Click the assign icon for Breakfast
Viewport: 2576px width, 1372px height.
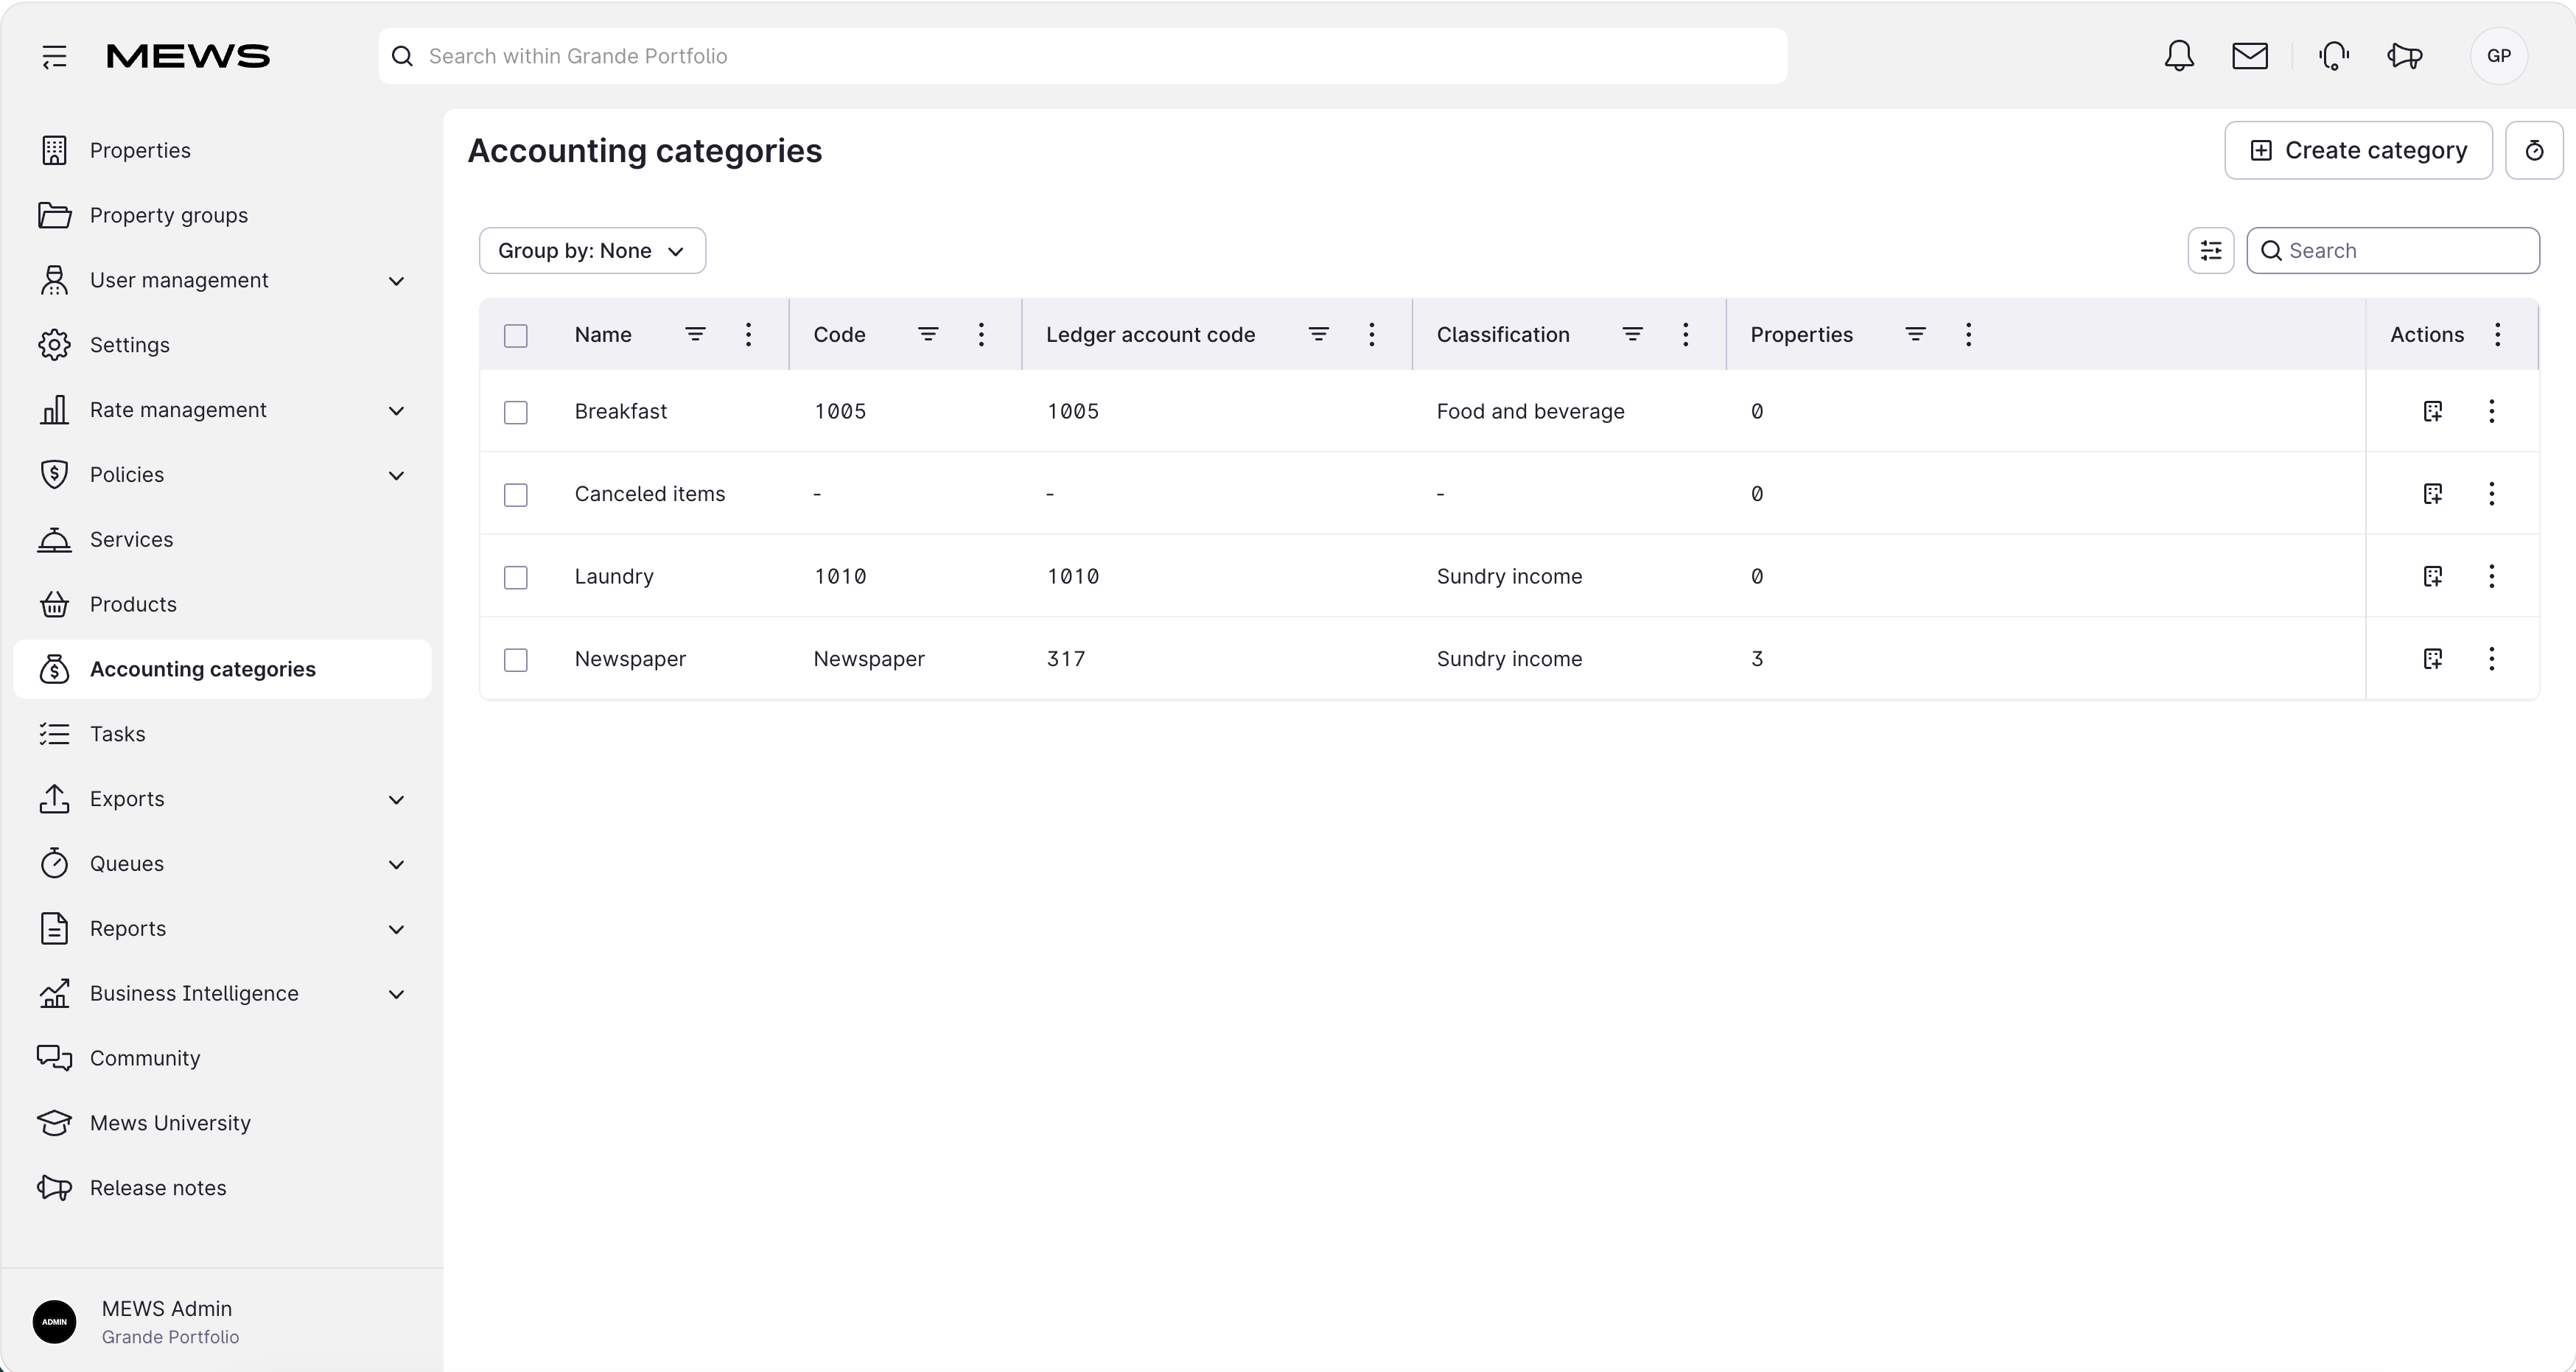[2433, 411]
